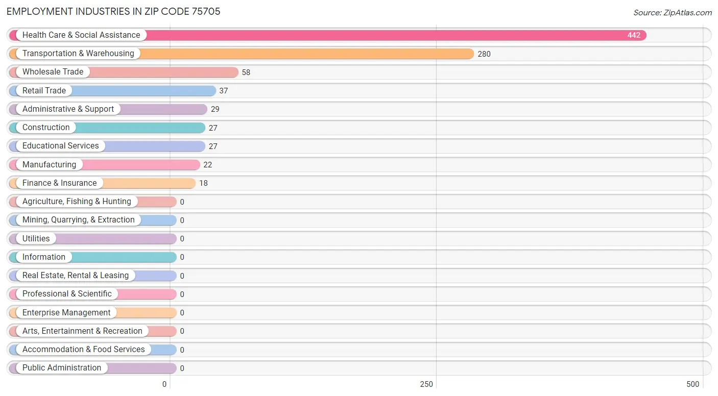The image size is (718, 396).
Task: Click the 29 value beside Administrative & Support
Action: pyautogui.click(x=215, y=109)
